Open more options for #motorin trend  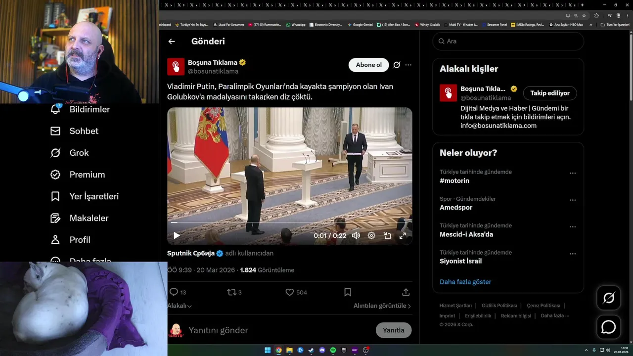pos(573,173)
